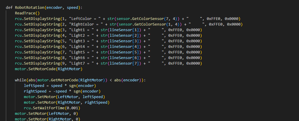
Task: Click motor.SetMotor(RightMotor, 0) on last line
Action: [47, 119]
